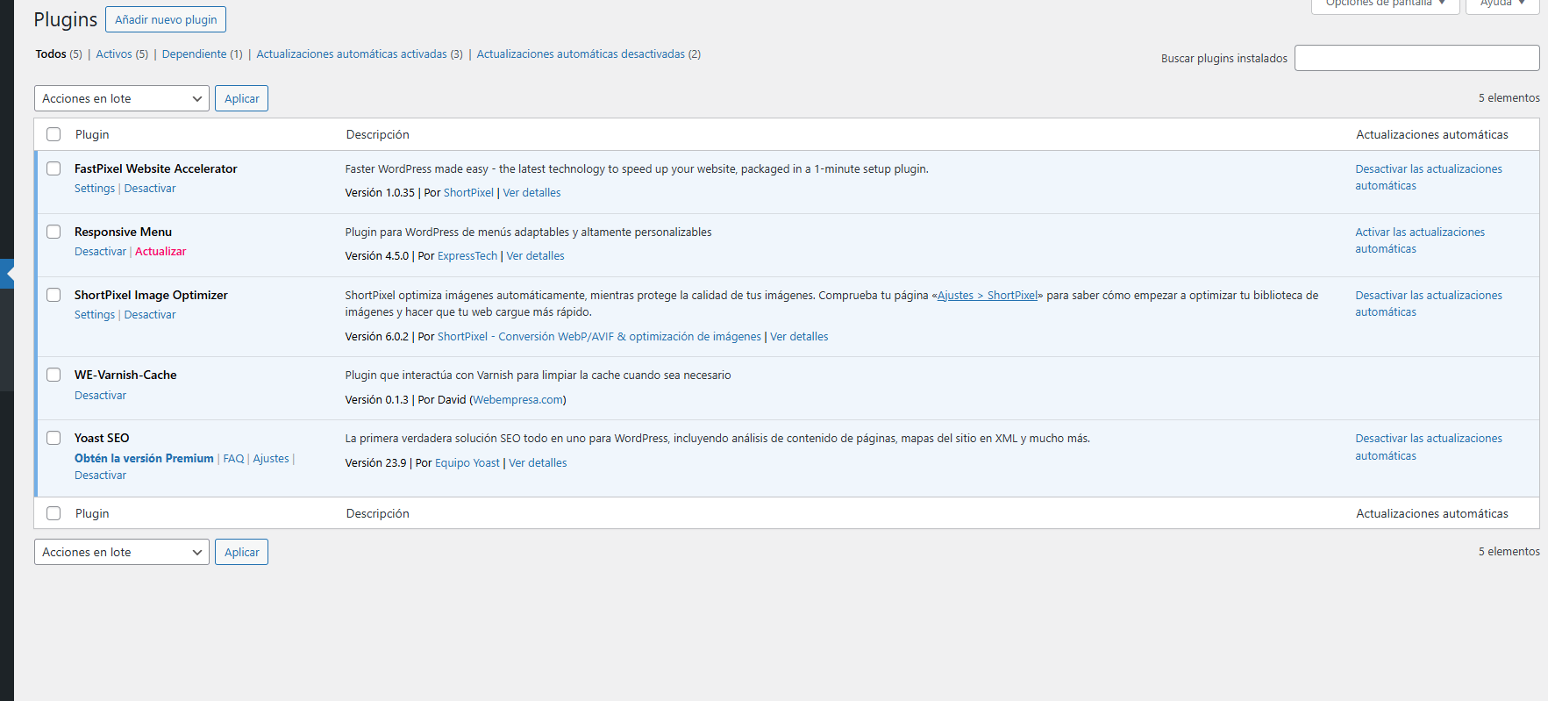View details of ShortPixel Image Optimizer
This screenshot has width=1548, height=701.
point(799,337)
